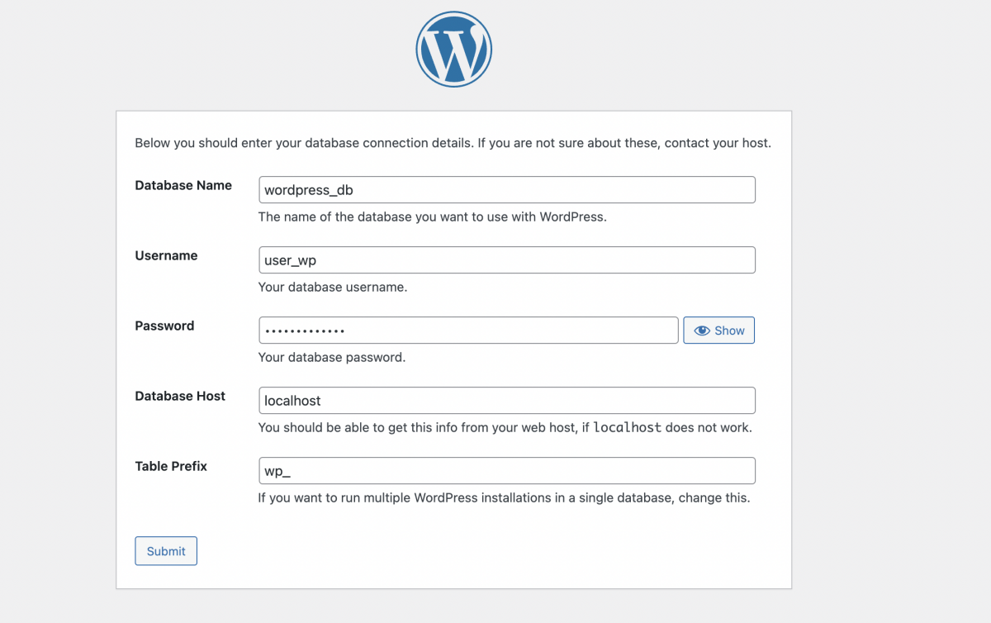Click into the Username field containing user_wp
Viewport: 991px width, 623px height.
[x=507, y=260]
